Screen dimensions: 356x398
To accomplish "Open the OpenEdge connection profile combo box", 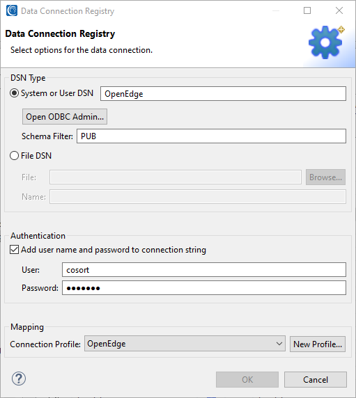I will 185,344.
